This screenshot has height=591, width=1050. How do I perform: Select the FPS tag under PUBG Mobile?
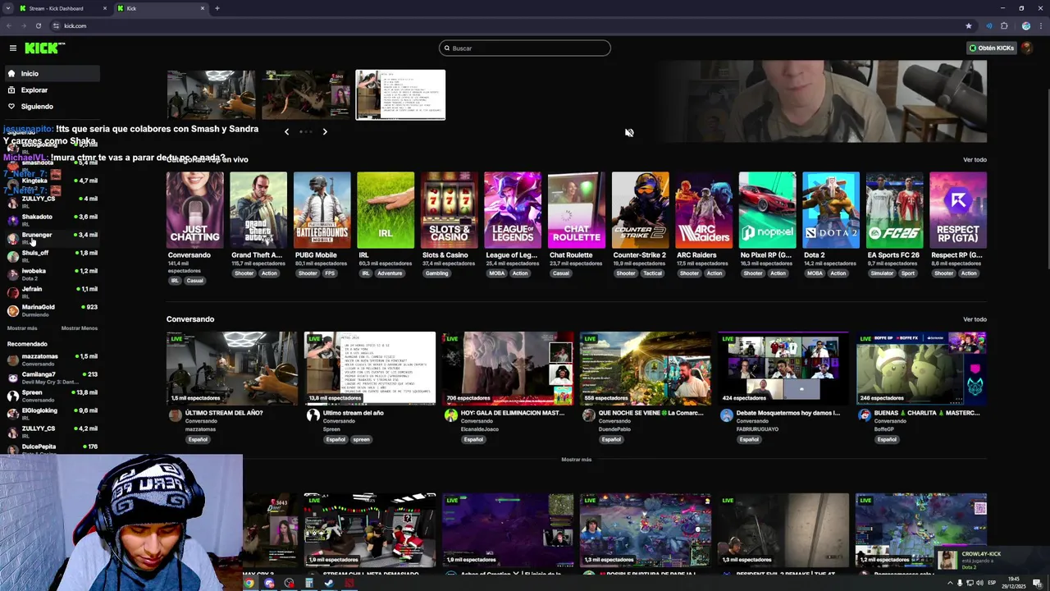(330, 273)
